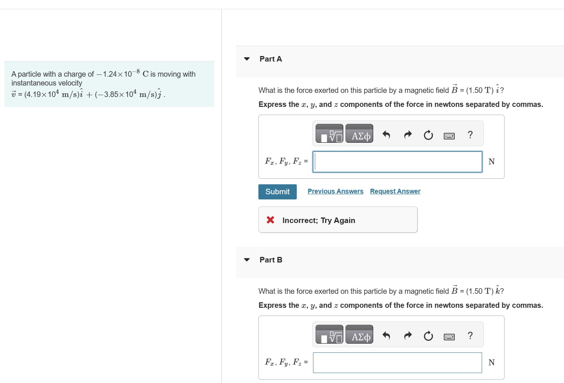Click the help question mark in Part B
This screenshot has width=564, height=383.
(470, 335)
